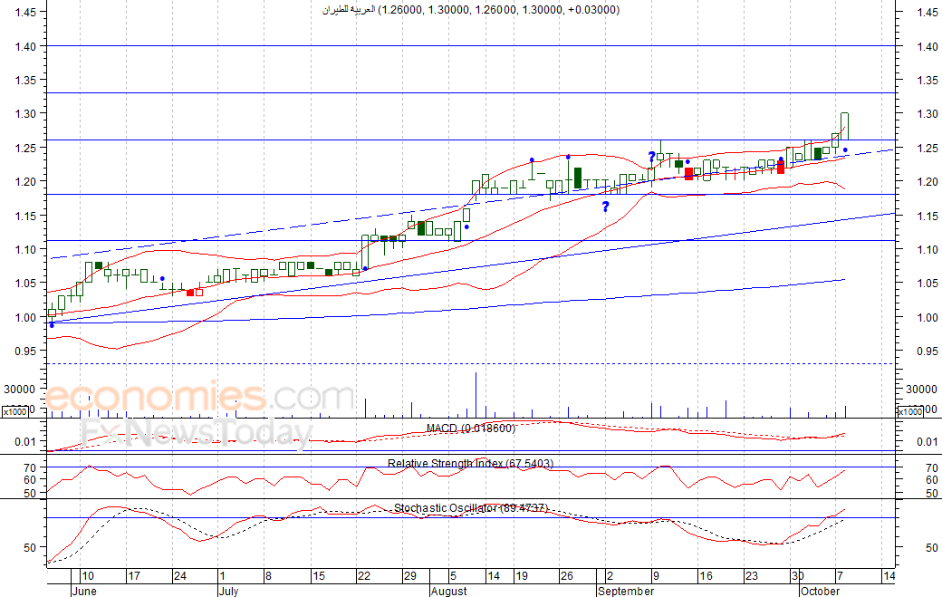
Task: Click 1.30 on the right price axis
Action: [928, 113]
